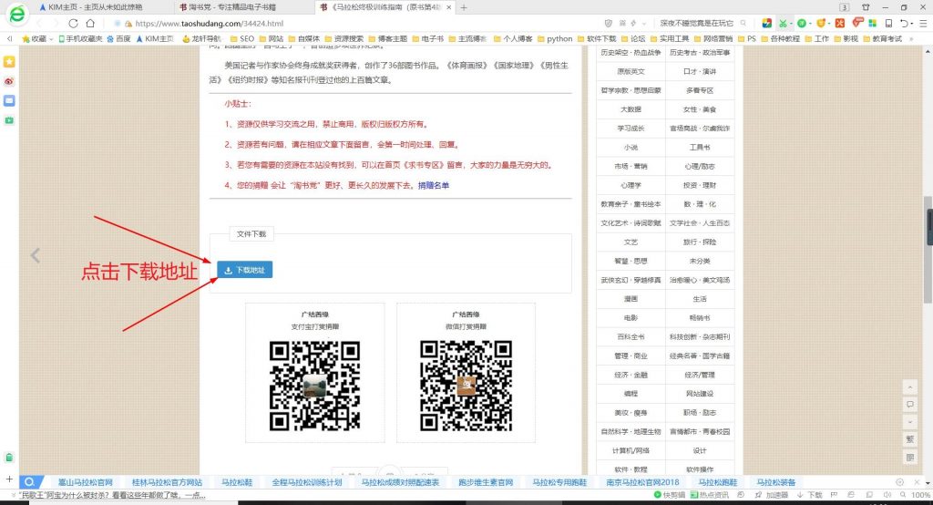The image size is (933, 505).
Task: Open the 资源搜索 bookmark folder
Action: 343,38
